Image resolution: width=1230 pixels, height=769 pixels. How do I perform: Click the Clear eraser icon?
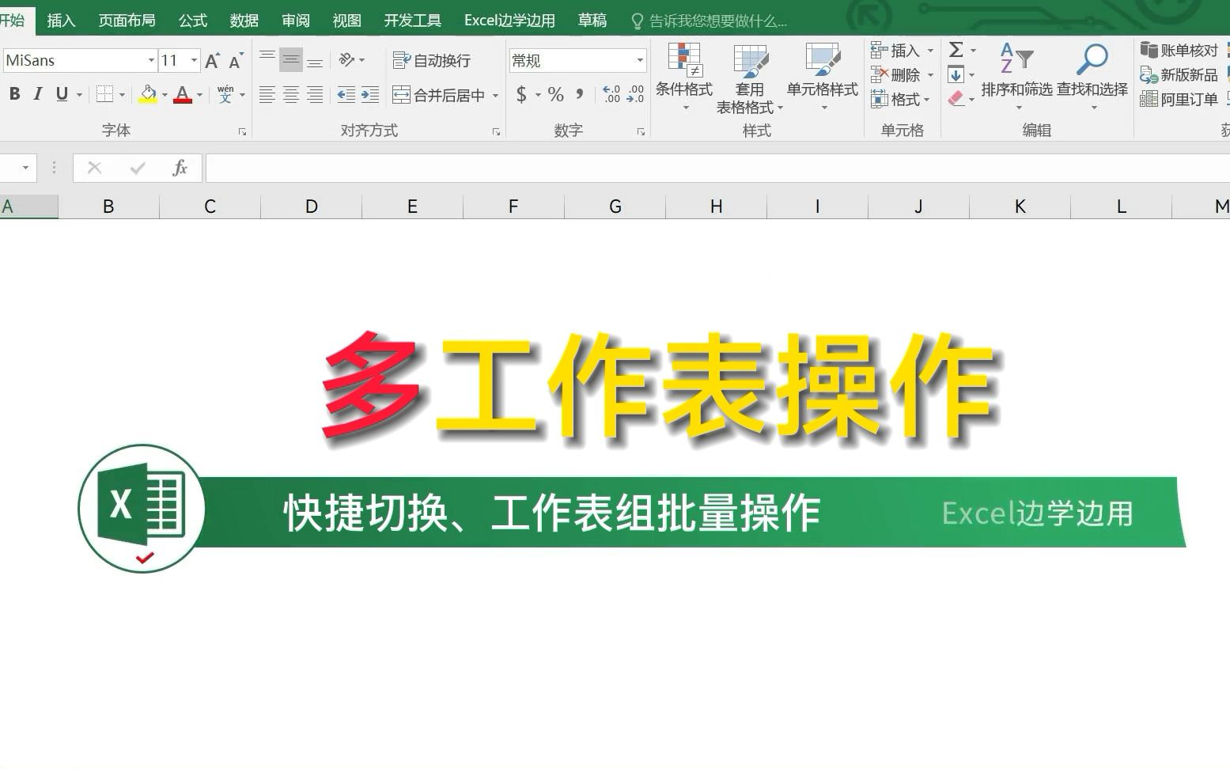pyautogui.click(x=956, y=99)
